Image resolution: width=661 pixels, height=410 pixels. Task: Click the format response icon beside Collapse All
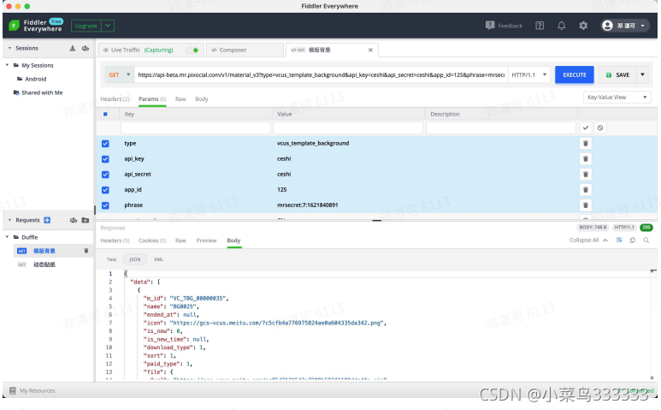pyautogui.click(x=619, y=240)
